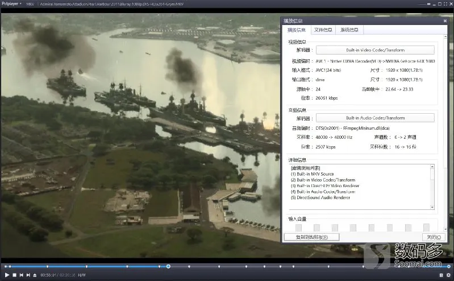The image size is (454, 281).
Task: Click the total duration time display
Action: 68,275
